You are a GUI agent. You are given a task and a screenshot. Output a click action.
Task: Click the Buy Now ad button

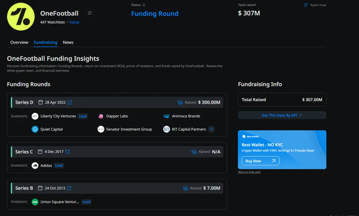(261, 161)
